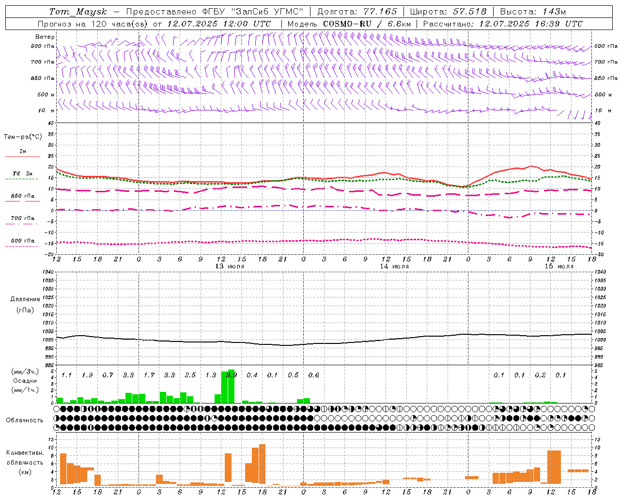
Task: Select the forecast start 12.07.2025 12:00 UTC
Action: [219, 24]
